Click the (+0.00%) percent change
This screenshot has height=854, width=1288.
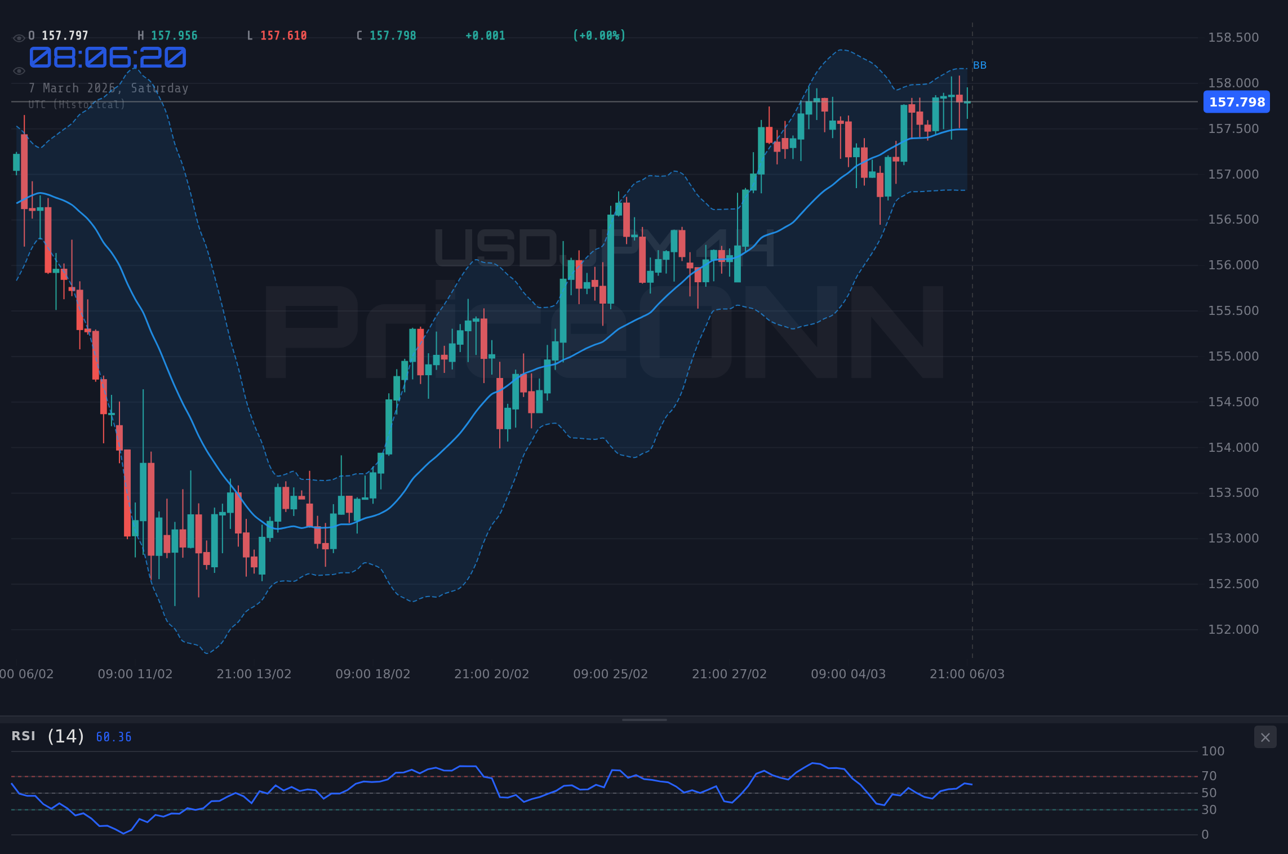[599, 36]
